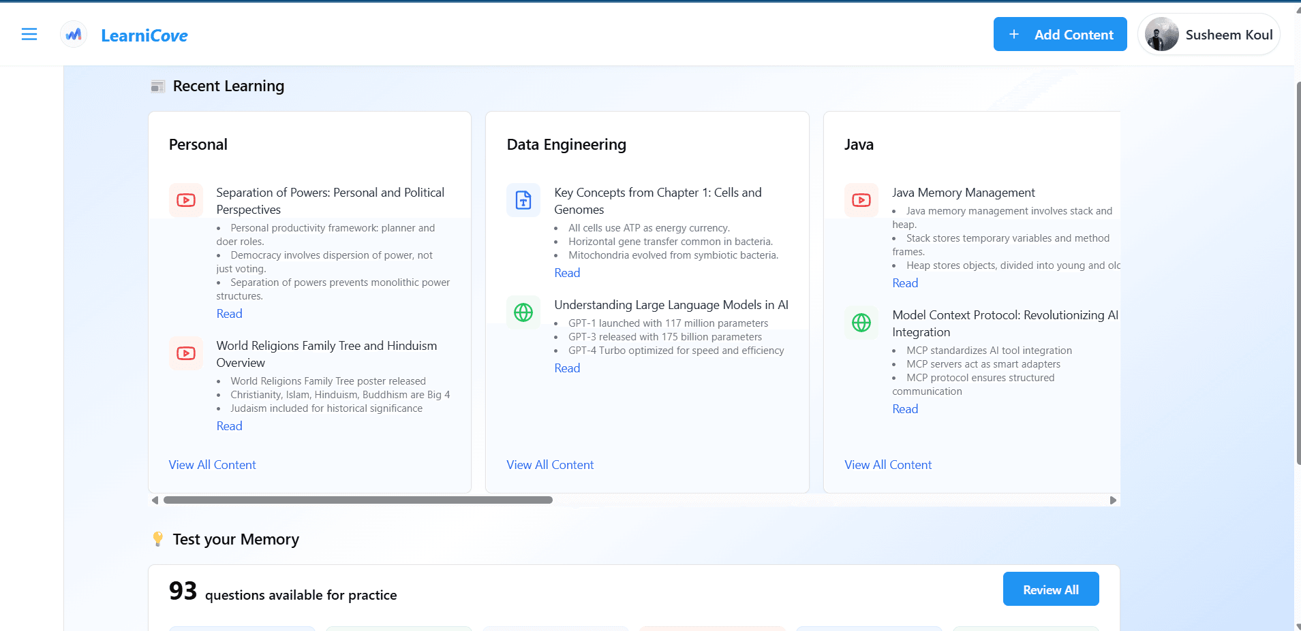Open Separation of Powers article title
Screen dimensions: 1301x631
click(x=330, y=201)
